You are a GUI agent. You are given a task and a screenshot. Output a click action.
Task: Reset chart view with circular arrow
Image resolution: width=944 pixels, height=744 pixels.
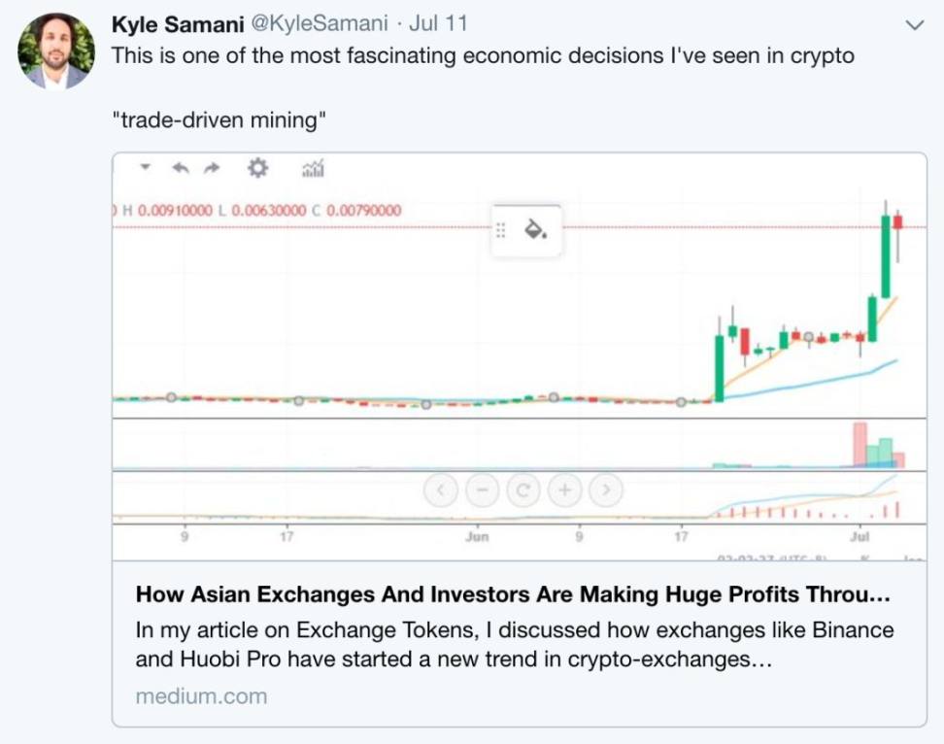523,490
